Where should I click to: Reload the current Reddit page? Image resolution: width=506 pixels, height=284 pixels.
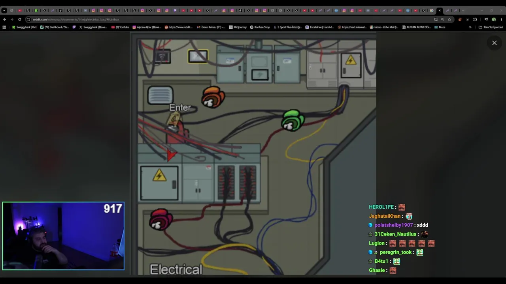(x=19, y=19)
